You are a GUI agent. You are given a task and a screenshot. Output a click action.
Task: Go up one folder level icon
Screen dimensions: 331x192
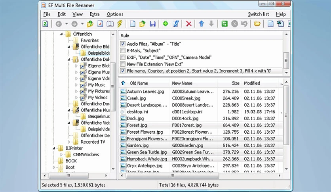pyautogui.click(x=90, y=24)
